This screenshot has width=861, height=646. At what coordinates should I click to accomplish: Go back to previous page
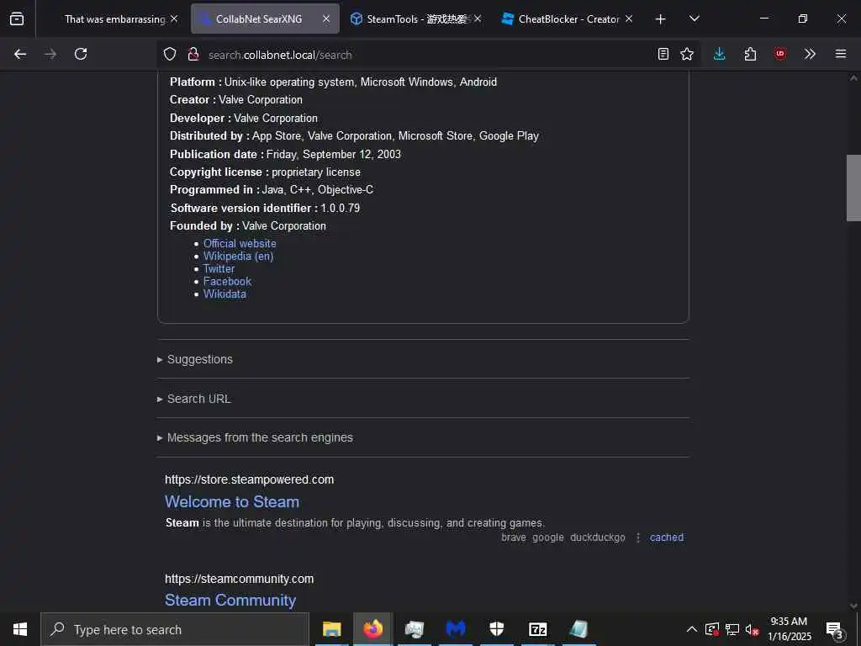pyautogui.click(x=20, y=54)
